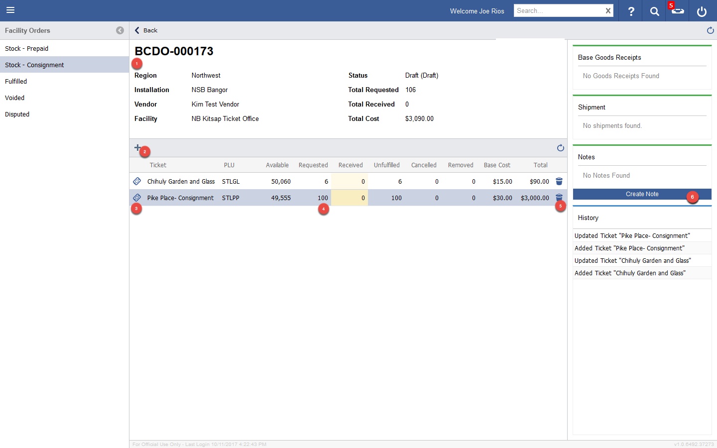Collapse the Facility Orders sidebar
The height and width of the screenshot is (448, 717).
(x=119, y=30)
